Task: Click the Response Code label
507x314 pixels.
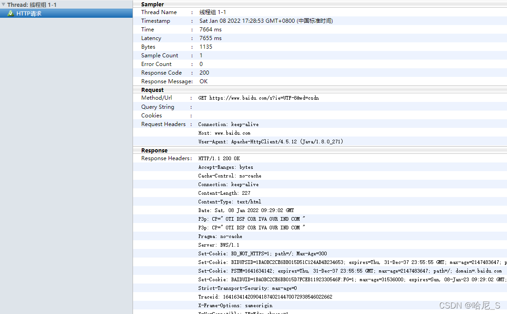Action: [161, 73]
